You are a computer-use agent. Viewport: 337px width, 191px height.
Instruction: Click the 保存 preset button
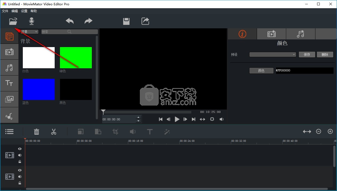[307, 54]
